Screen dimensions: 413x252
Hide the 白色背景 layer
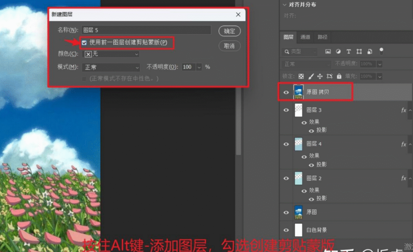point(286,230)
